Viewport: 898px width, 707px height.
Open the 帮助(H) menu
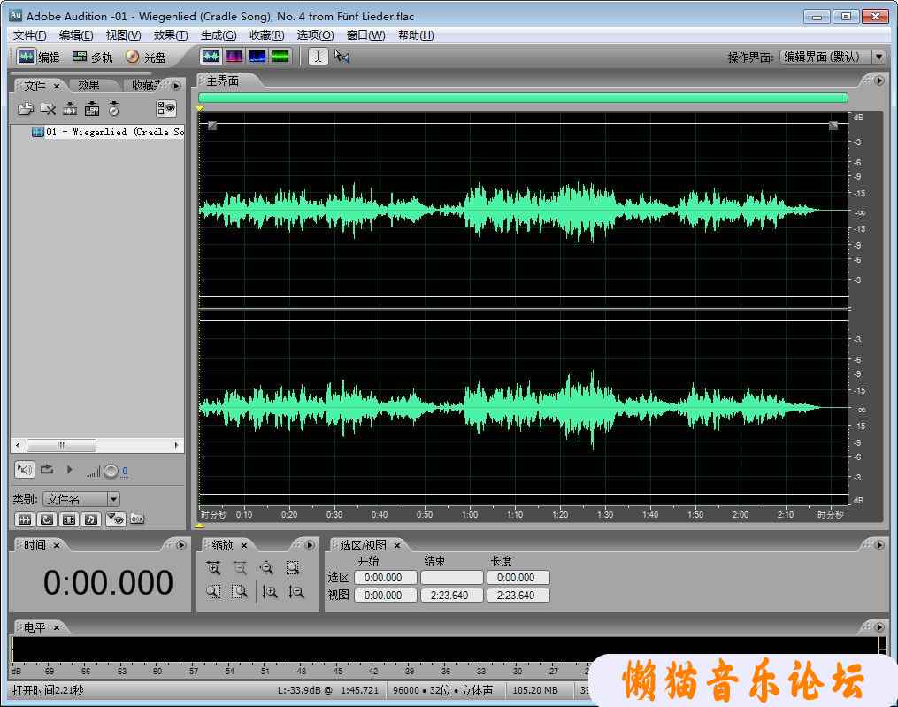point(416,35)
